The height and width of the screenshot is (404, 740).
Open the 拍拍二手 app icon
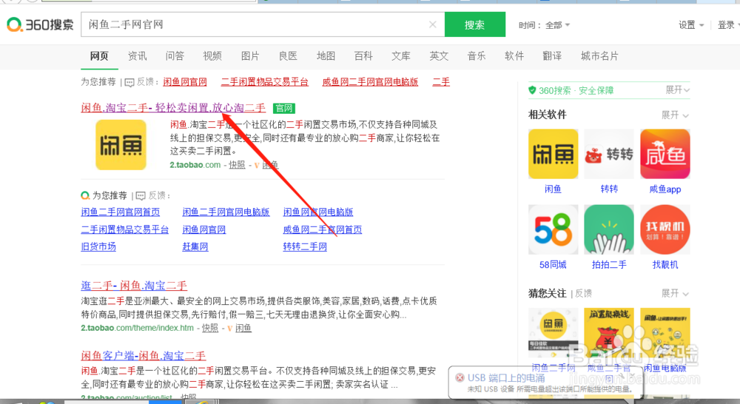(609, 229)
